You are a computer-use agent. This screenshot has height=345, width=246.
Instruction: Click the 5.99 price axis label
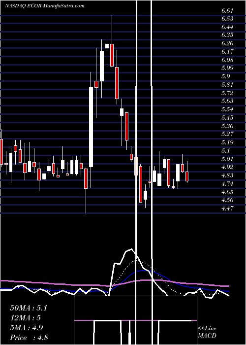pyautogui.click(x=227, y=68)
